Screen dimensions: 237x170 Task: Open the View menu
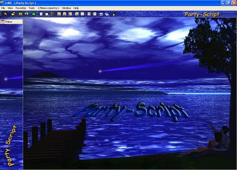click(x=10, y=8)
